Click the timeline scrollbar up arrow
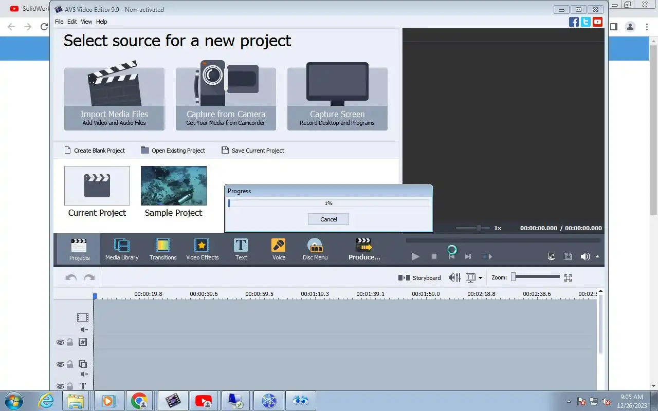Image resolution: width=658 pixels, height=411 pixels. (x=600, y=292)
